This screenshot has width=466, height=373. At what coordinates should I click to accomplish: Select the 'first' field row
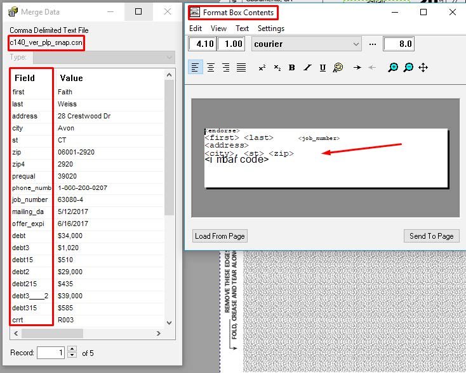pos(88,92)
